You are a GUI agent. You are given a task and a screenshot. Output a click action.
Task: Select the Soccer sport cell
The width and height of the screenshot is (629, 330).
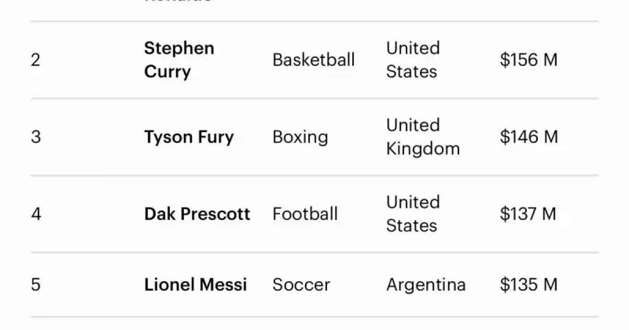[x=301, y=285]
